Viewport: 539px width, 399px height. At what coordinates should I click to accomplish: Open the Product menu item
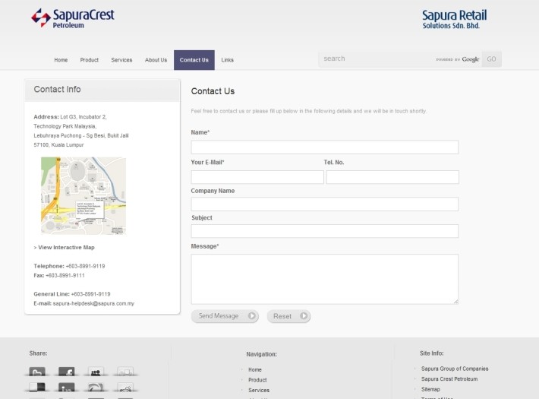pos(90,60)
